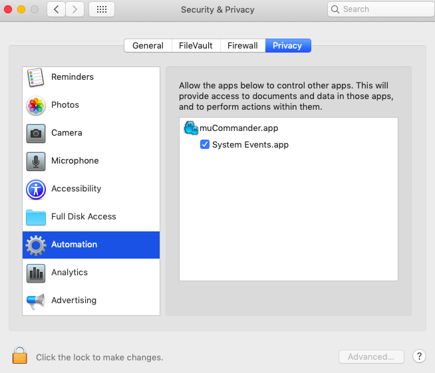Click the Photos pinwheel icon
This screenshot has height=373, width=435.
pos(36,105)
